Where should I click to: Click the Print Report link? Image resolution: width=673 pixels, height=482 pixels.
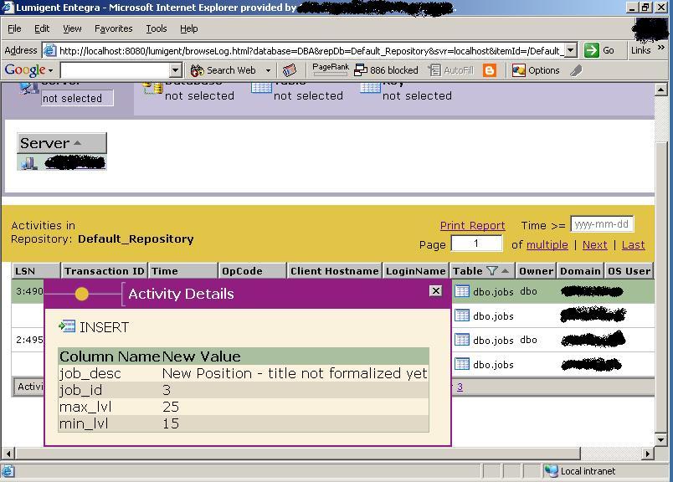pyautogui.click(x=473, y=225)
